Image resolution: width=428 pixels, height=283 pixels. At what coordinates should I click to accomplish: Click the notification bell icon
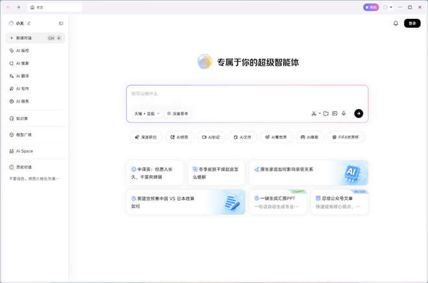coord(396,23)
